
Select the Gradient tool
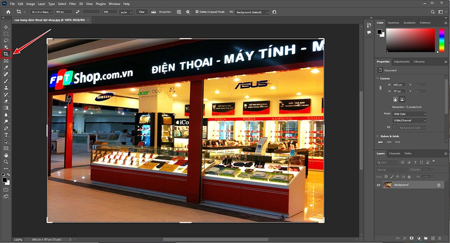[6, 108]
